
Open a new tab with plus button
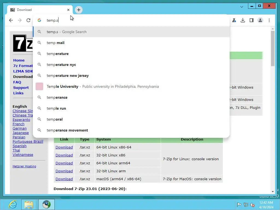(x=79, y=10)
